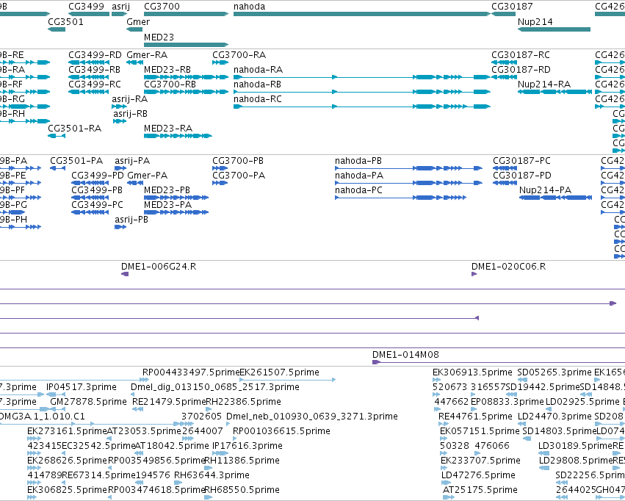Click clone DME1-006G24.R
Screen dimensions: 625x501
(125, 274)
